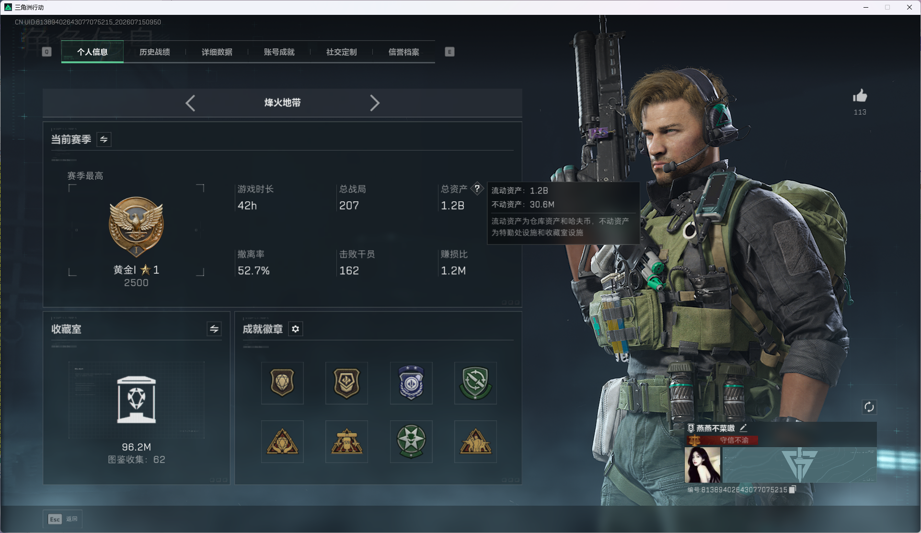Open the 信誉档案 tab
921x533 pixels.
[x=404, y=52]
